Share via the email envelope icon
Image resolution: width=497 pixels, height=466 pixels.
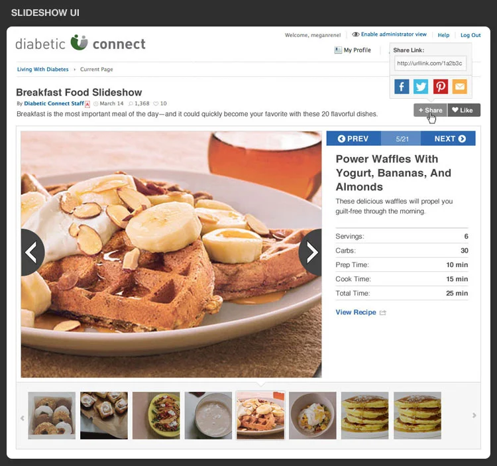click(x=460, y=87)
